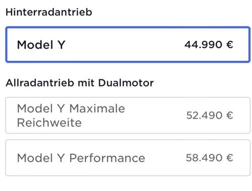Click the word Allradantrieb in the heading
Viewport: 252px width, 191px height.
pyautogui.click(x=40, y=83)
